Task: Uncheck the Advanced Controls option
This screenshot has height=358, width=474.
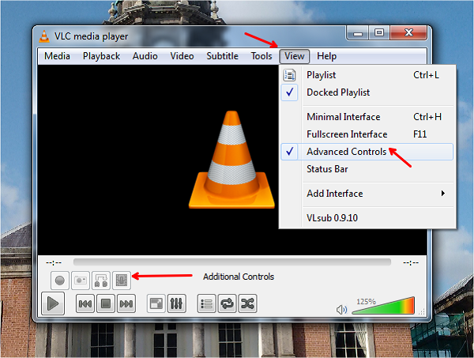Action: click(x=367, y=152)
